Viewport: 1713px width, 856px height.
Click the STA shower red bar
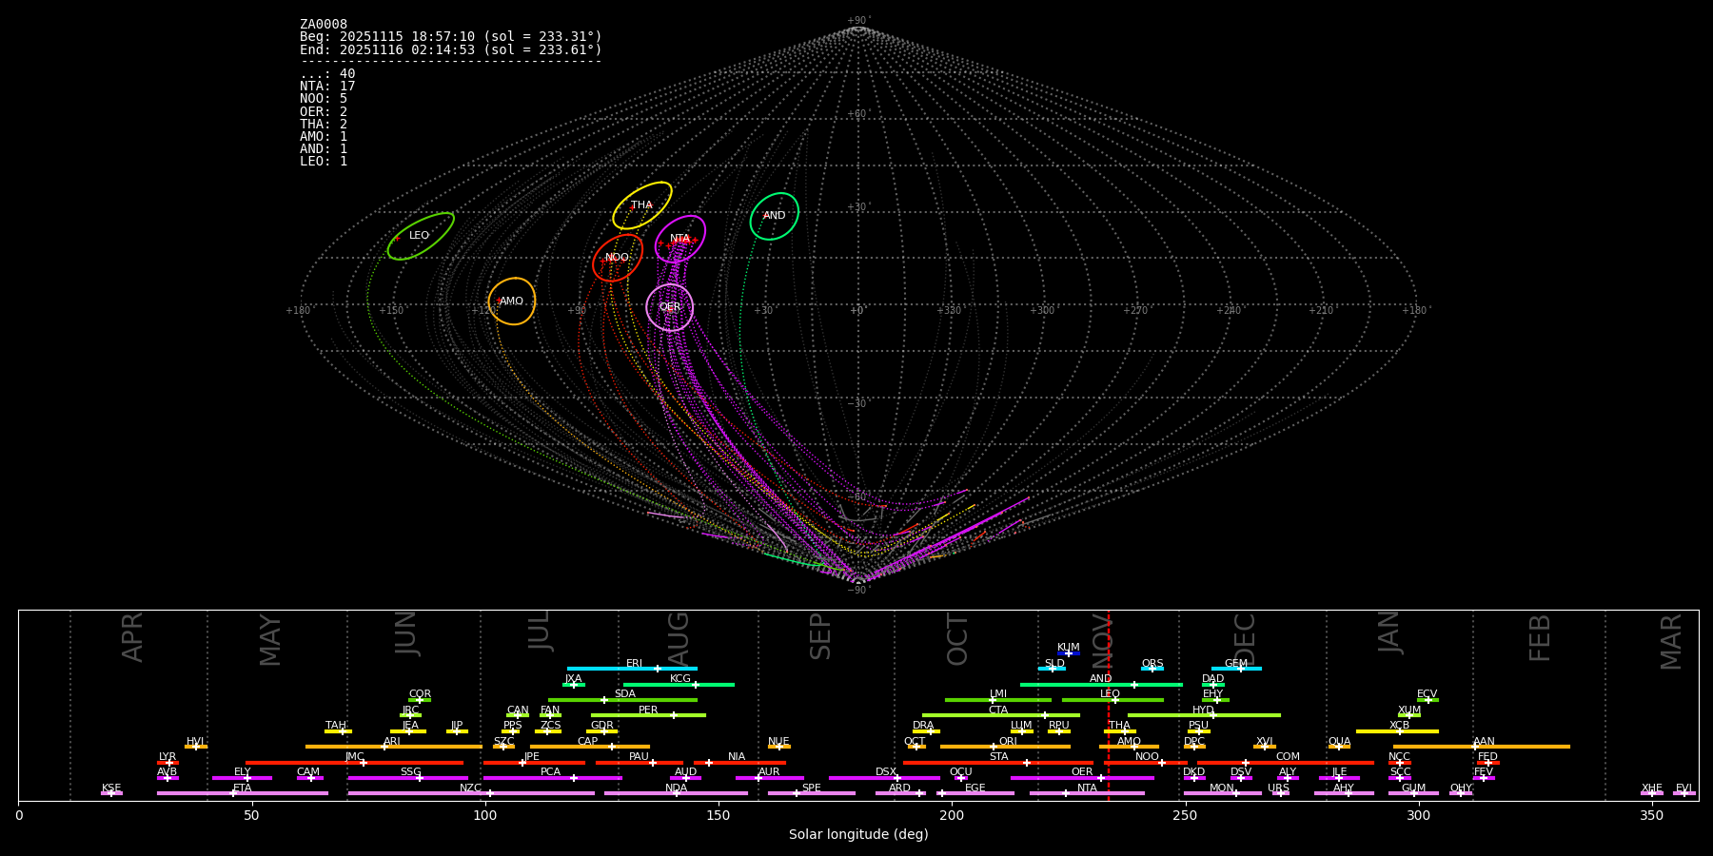(997, 763)
